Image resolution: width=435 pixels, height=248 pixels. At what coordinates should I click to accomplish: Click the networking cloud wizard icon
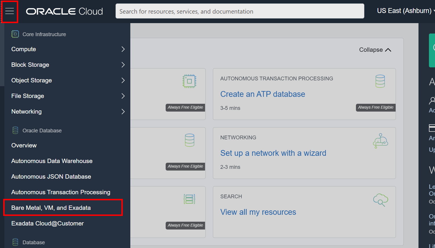[x=380, y=141]
